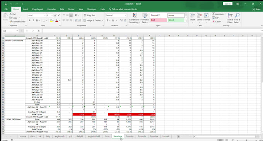
Task: Open the font color dropdown arrow
Action: 59,20
